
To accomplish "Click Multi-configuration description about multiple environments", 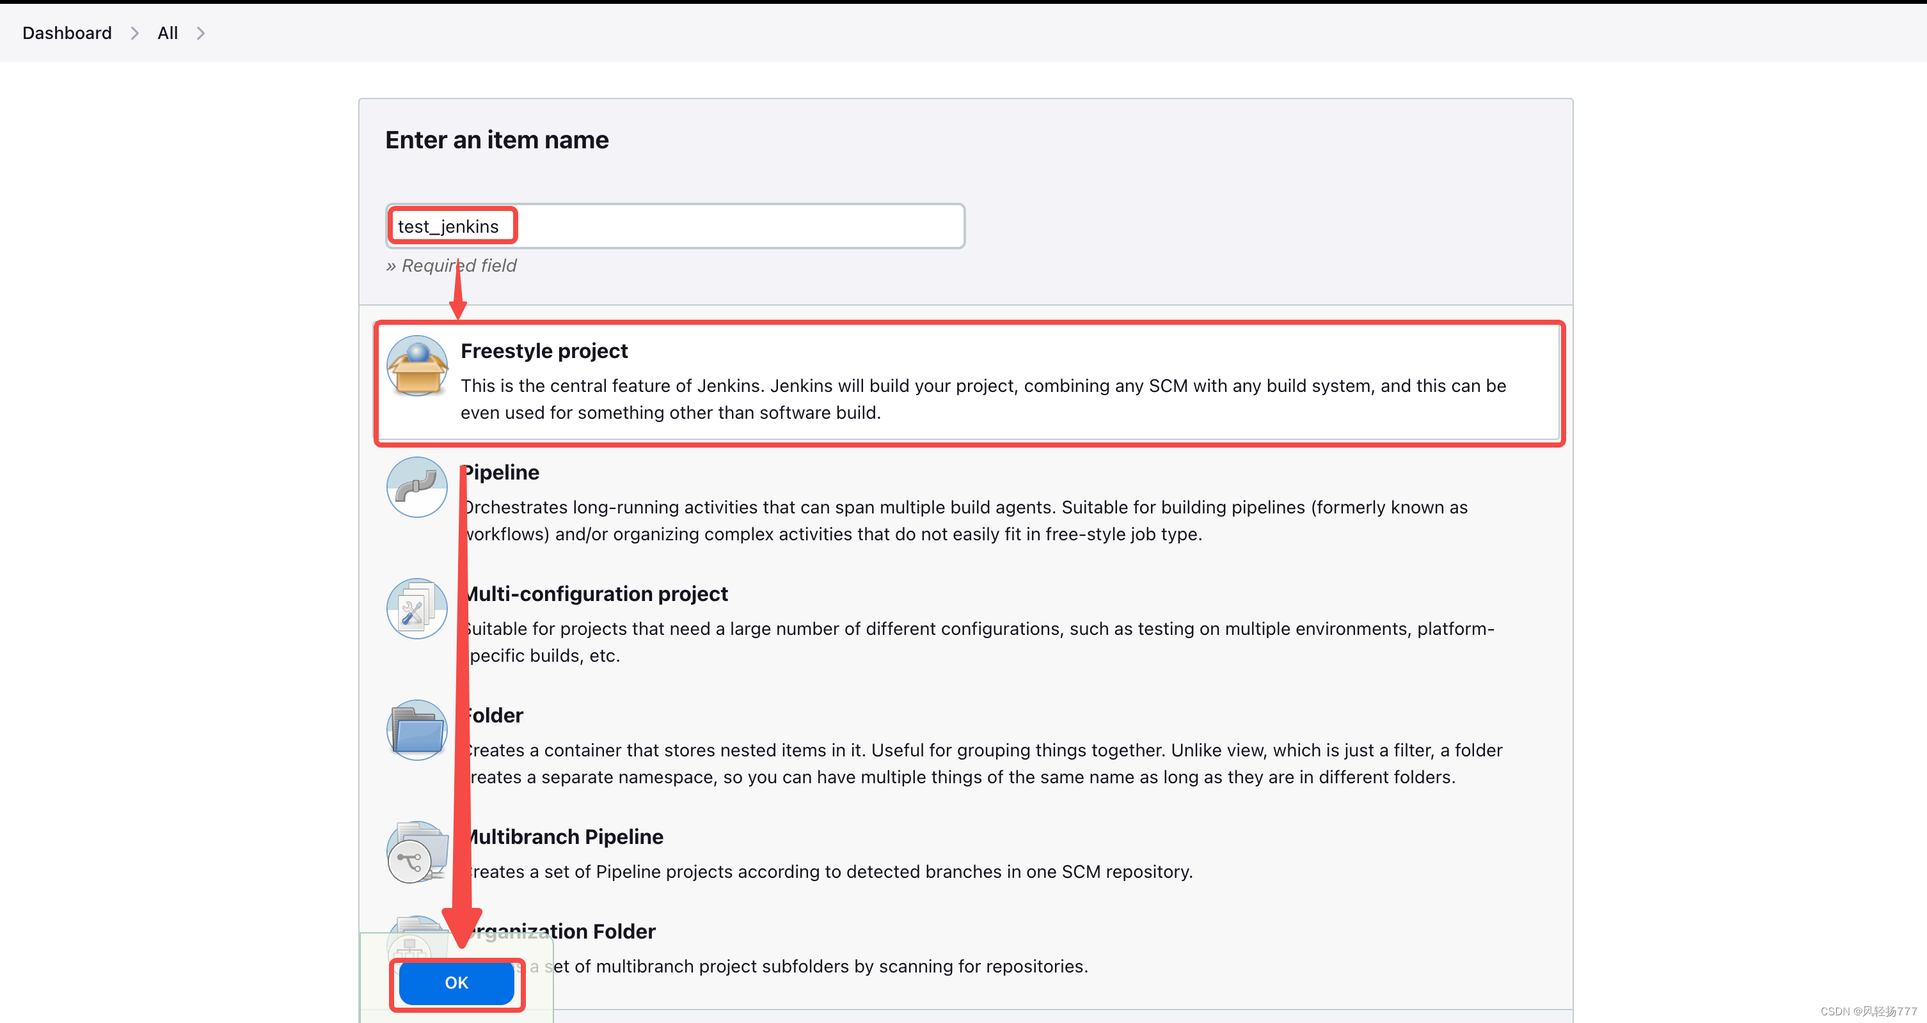I will 978,643.
